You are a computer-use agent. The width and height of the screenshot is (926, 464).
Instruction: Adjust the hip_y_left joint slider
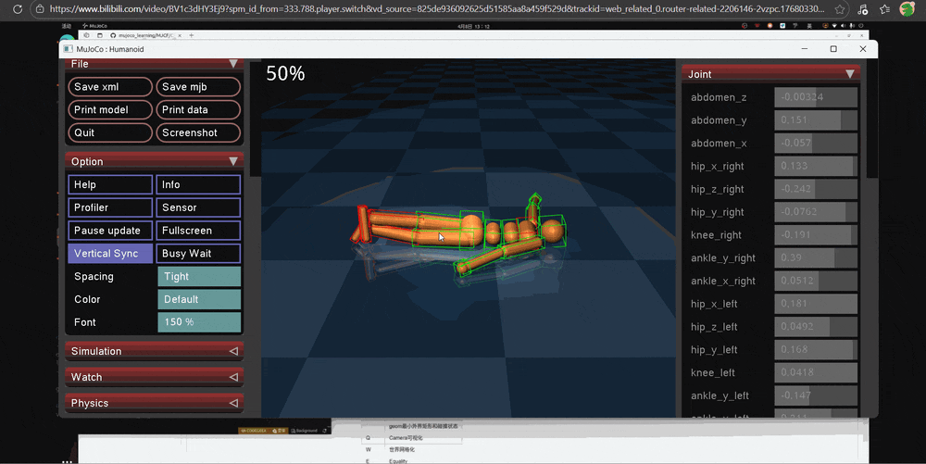[816, 350]
